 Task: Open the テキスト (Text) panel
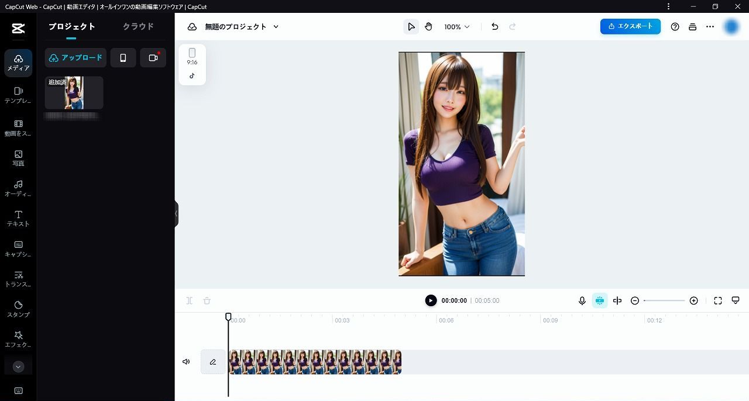pyautogui.click(x=18, y=218)
